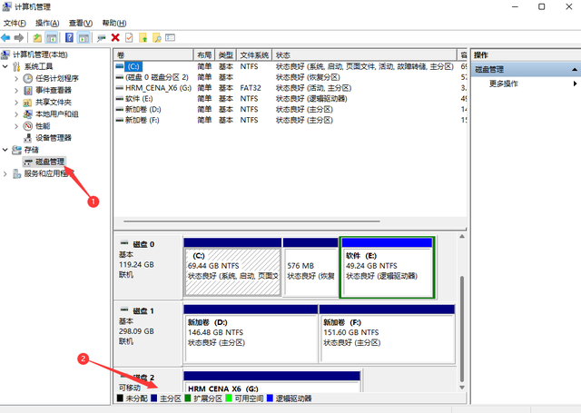Click the Properties checkmark page icon
The image size is (581, 413).
point(129,38)
